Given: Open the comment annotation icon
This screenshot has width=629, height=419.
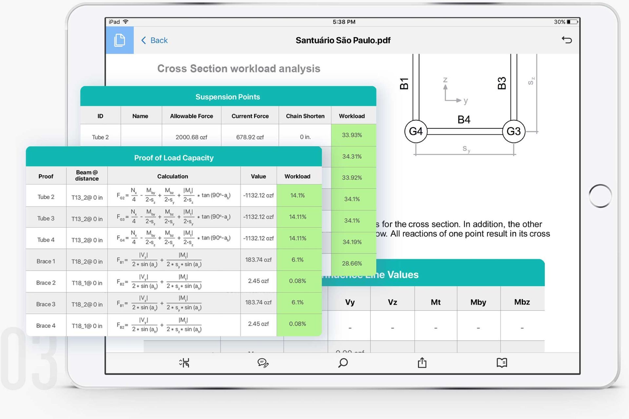Looking at the screenshot, I should (x=263, y=363).
